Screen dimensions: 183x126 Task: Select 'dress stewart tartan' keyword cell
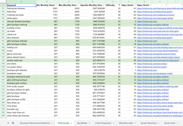(x=21, y=57)
